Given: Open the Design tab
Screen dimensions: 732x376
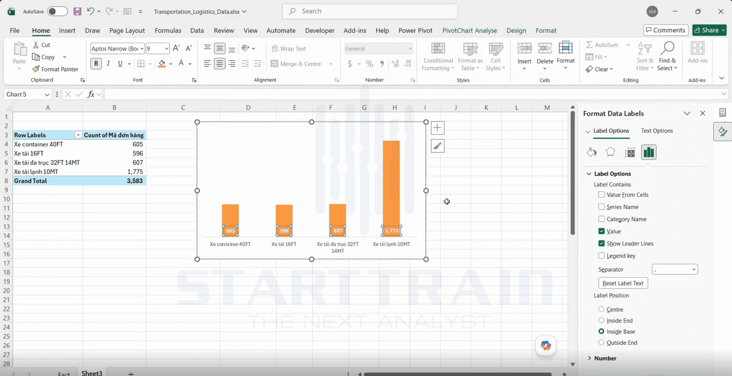Looking at the screenshot, I should click(516, 31).
